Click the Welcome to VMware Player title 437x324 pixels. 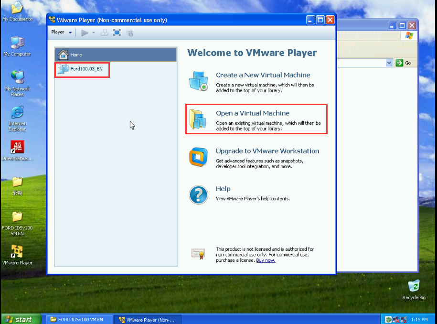coord(252,53)
